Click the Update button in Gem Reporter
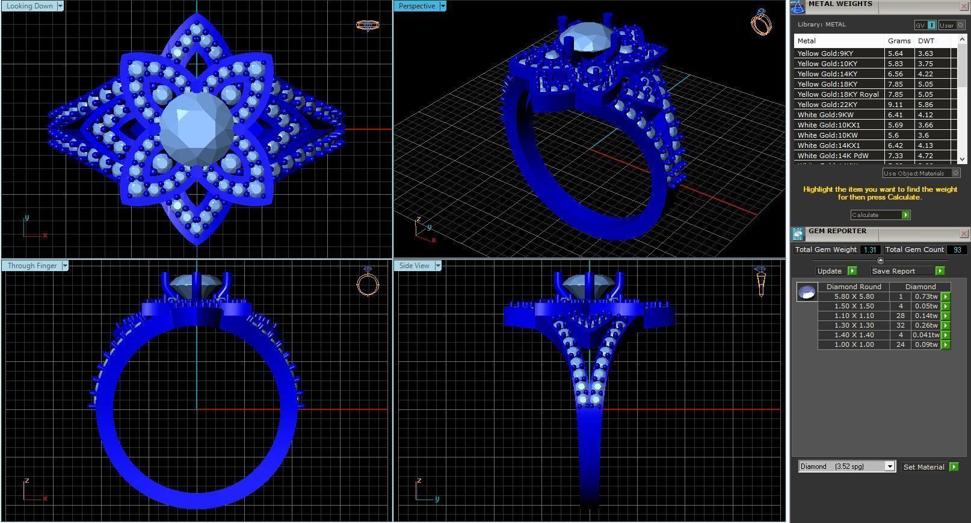This screenshot has height=523, width=971. coord(836,271)
